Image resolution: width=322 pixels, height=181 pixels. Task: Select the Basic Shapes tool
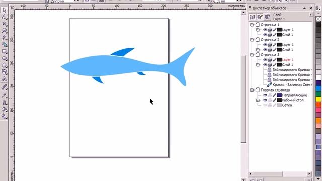click(x=4, y=72)
